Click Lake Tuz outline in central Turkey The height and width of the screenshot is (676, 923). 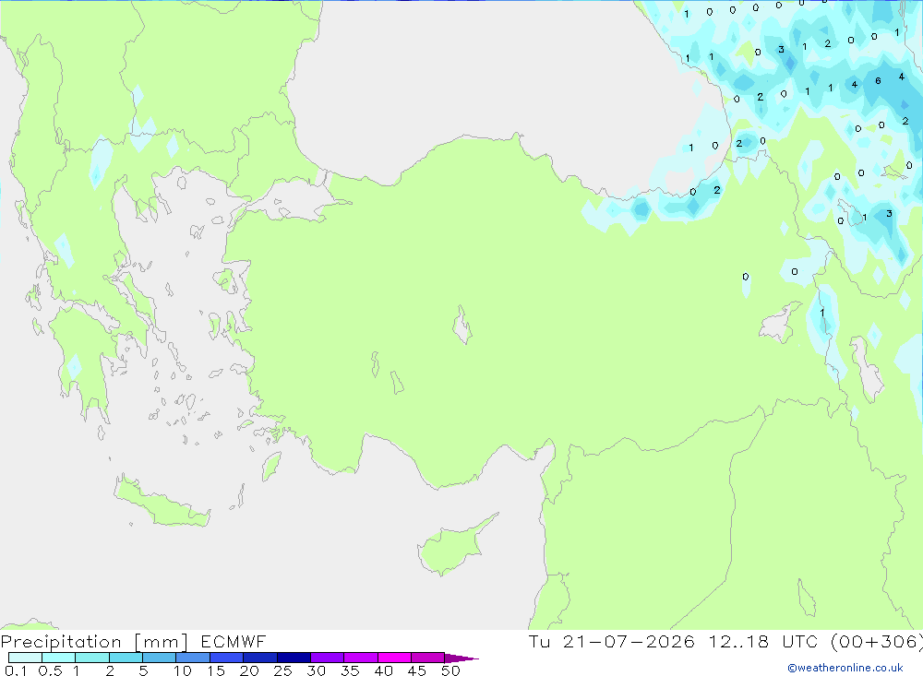pos(462,326)
